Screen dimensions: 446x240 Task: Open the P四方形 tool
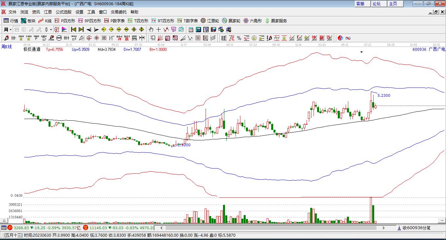pyautogui.click(x=65, y=21)
